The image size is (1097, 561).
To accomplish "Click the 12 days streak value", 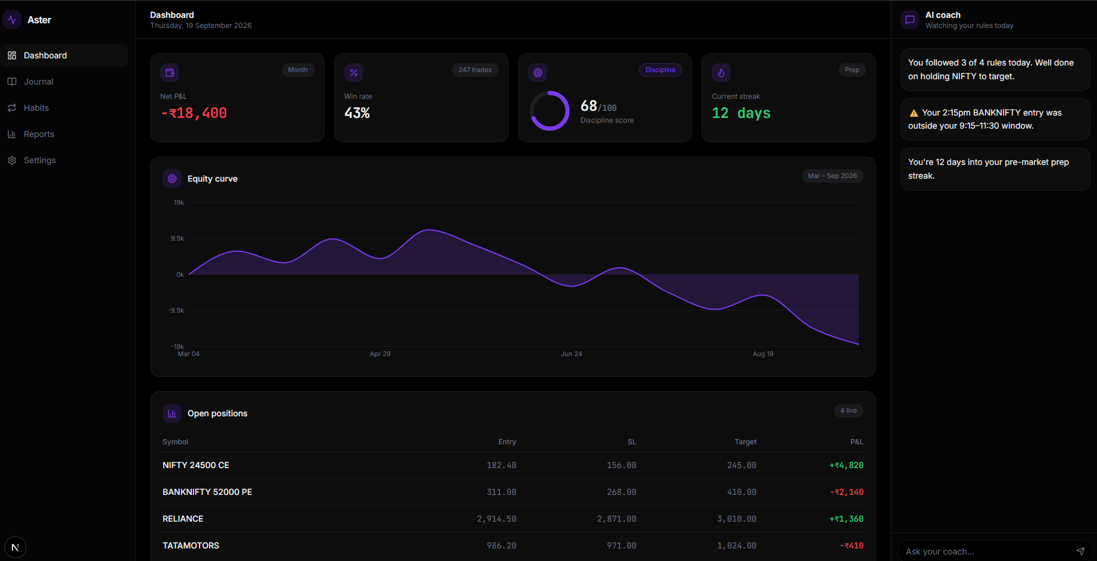I will pyautogui.click(x=741, y=113).
